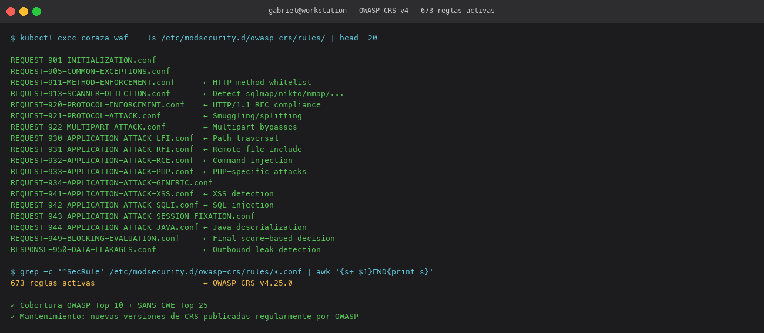The image size is (764, 333).
Task: Select REQUEST-944-APPLICATION-ATTACK-JAVA.conf file name
Action: [x=105, y=227]
